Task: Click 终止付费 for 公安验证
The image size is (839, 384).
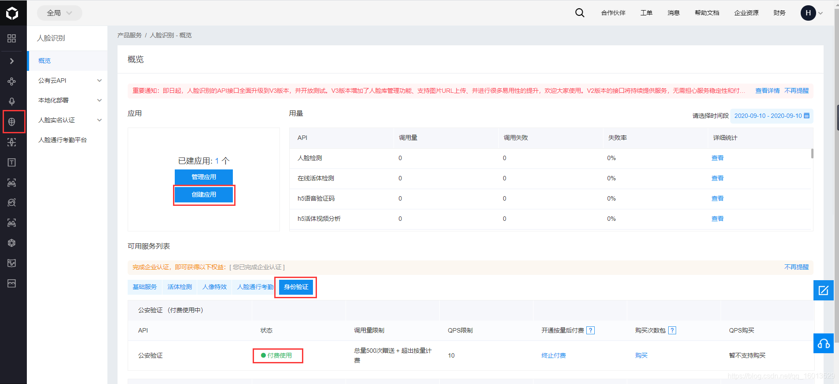Action: [554, 355]
